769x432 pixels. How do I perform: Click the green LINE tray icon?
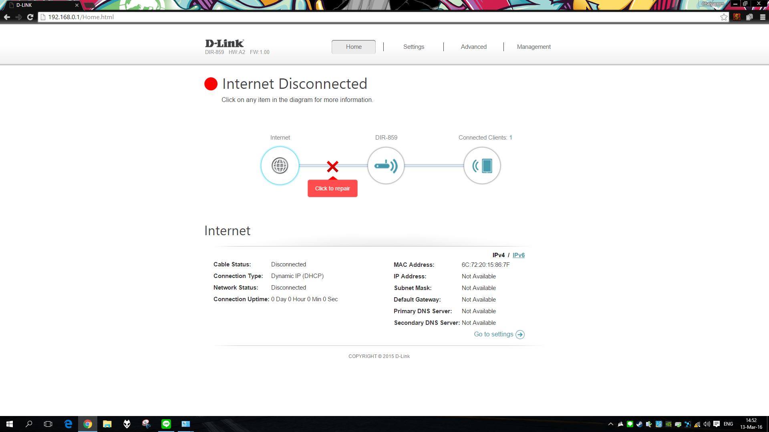pos(630,424)
